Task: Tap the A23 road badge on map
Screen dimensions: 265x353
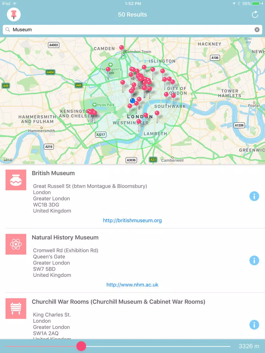Action: point(153,160)
